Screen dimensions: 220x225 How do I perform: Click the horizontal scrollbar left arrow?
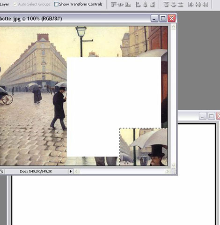(x=76, y=172)
